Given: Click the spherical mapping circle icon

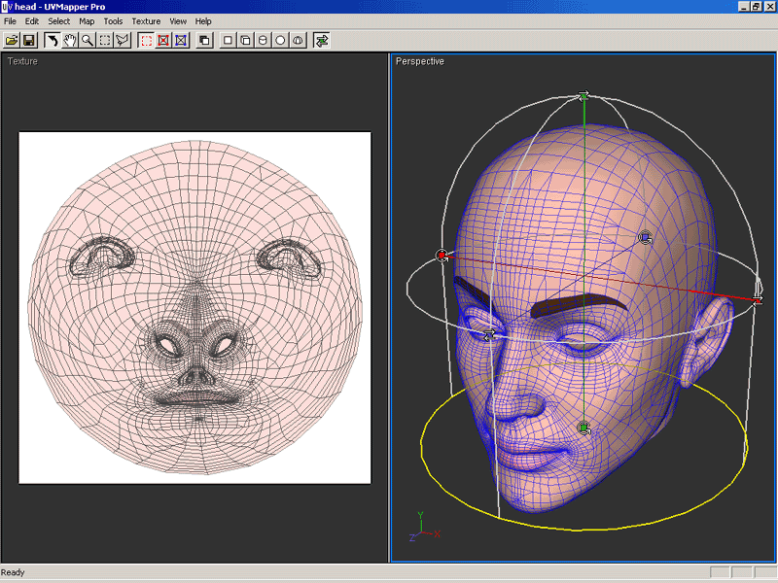Looking at the screenshot, I should (280, 40).
